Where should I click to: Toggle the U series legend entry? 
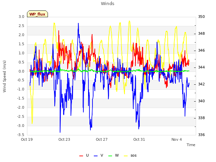coord(84,155)
